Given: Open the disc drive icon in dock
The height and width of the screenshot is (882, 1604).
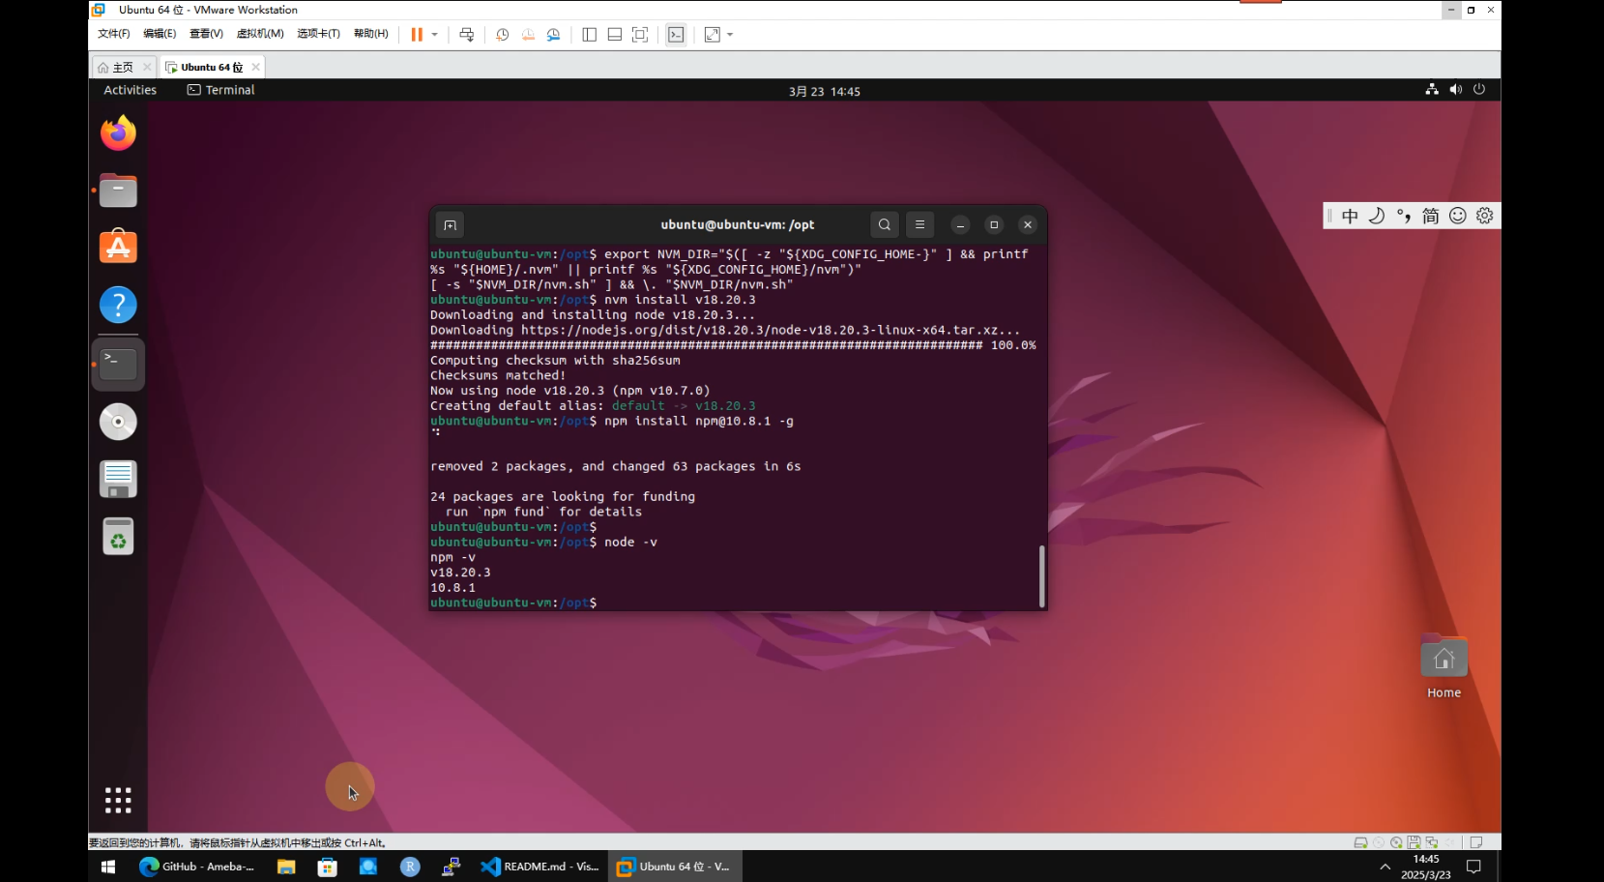Looking at the screenshot, I should click(118, 422).
